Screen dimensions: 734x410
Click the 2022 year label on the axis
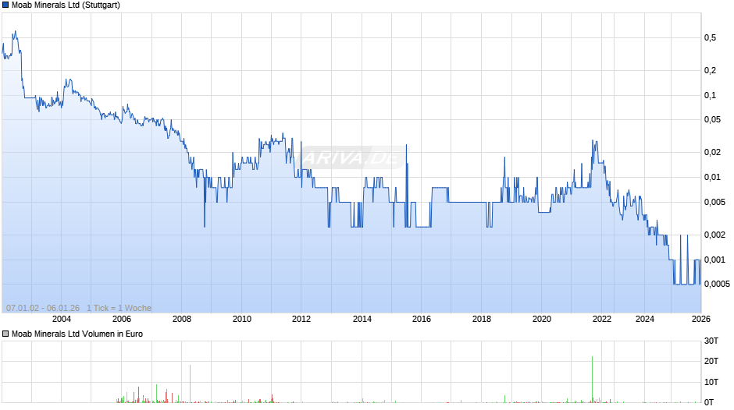tap(602, 319)
